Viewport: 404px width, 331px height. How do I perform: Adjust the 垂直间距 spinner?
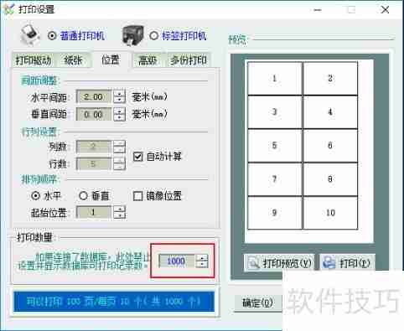119,114
